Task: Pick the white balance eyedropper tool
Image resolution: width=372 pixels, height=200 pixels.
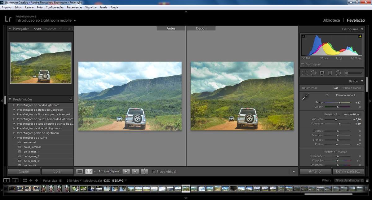Action: click(x=305, y=96)
